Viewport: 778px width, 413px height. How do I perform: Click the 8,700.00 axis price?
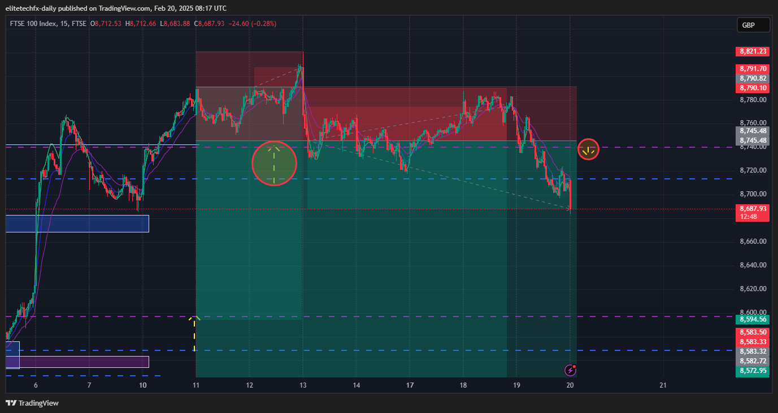click(x=753, y=194)
